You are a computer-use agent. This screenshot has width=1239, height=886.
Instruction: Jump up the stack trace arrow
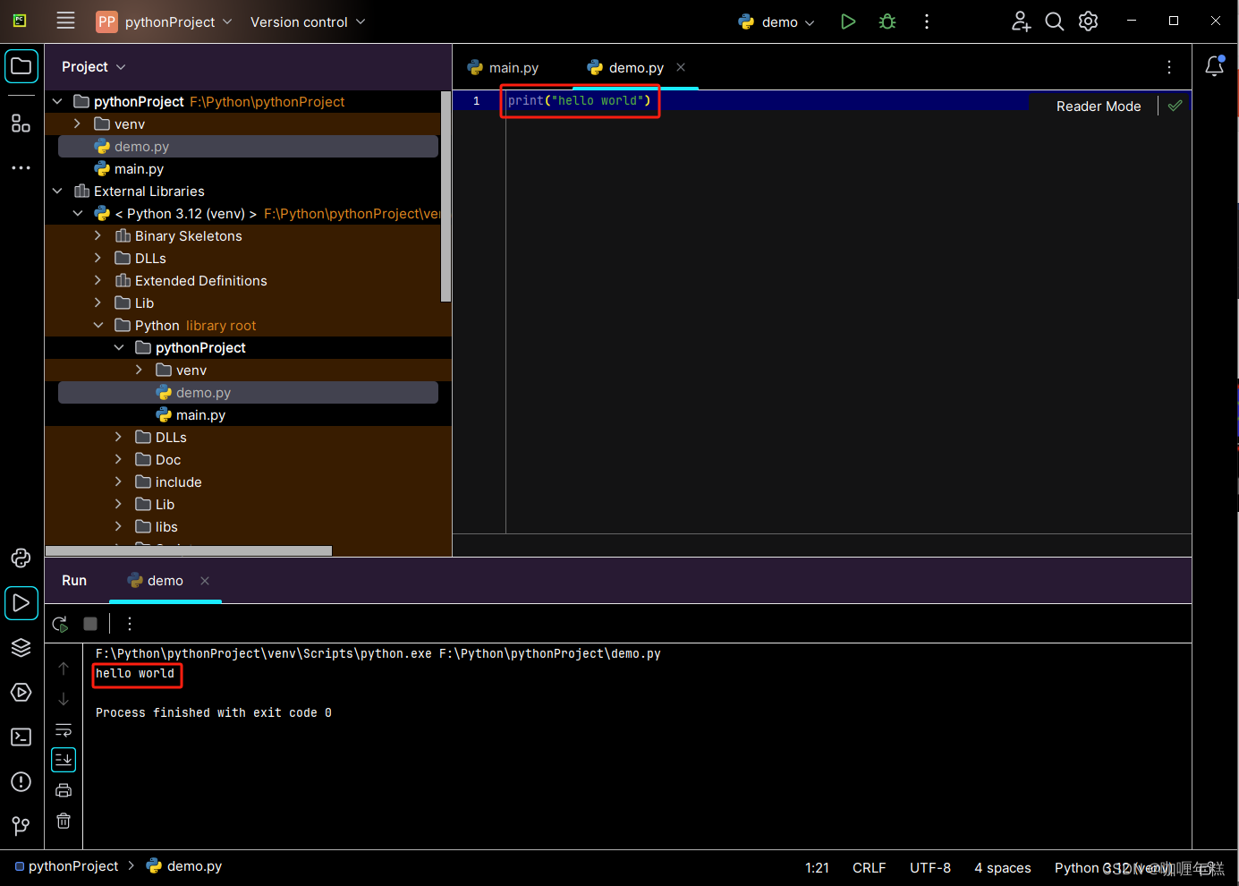tap(64, 669)
